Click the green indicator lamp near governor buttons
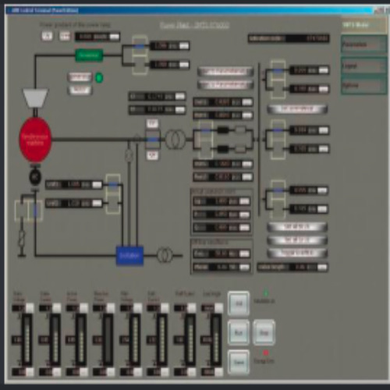390x390 pixels. click(x=99, y=78)
